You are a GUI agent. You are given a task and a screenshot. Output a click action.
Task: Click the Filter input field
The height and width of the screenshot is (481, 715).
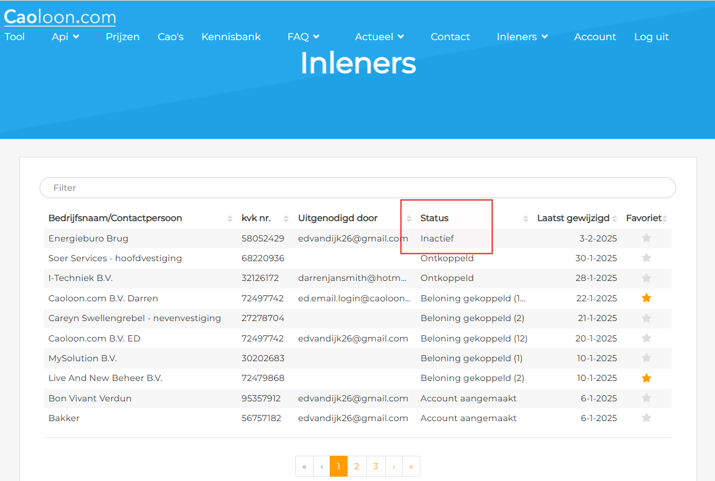tap(247, 188)
